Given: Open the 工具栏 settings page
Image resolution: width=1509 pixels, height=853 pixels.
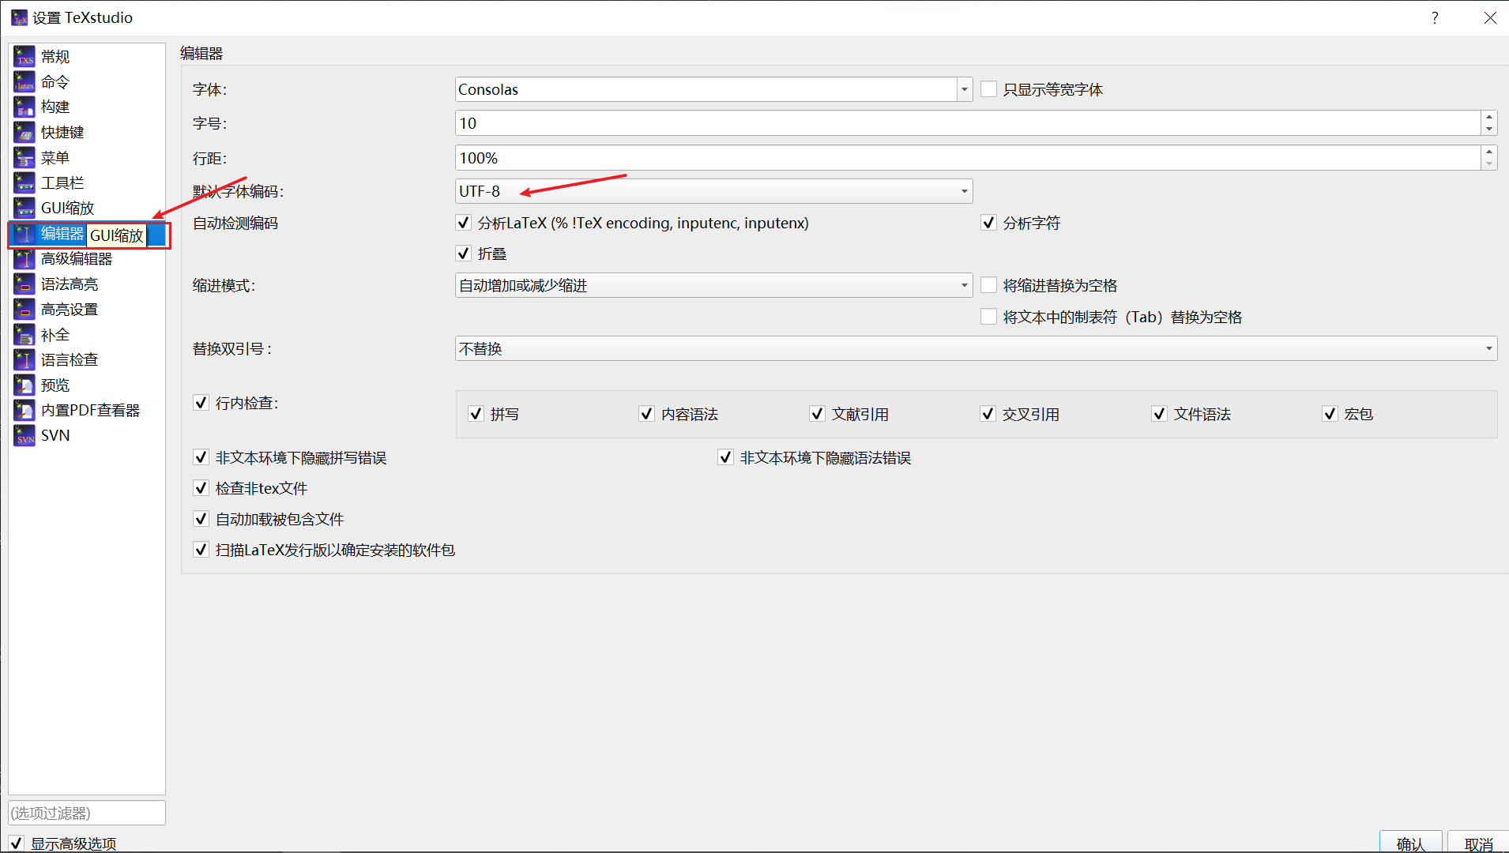Looking at the screenshot, I should [62, 182].
